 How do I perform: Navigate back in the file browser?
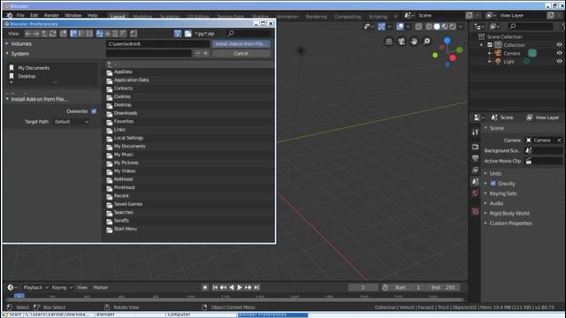coord(28,34)
